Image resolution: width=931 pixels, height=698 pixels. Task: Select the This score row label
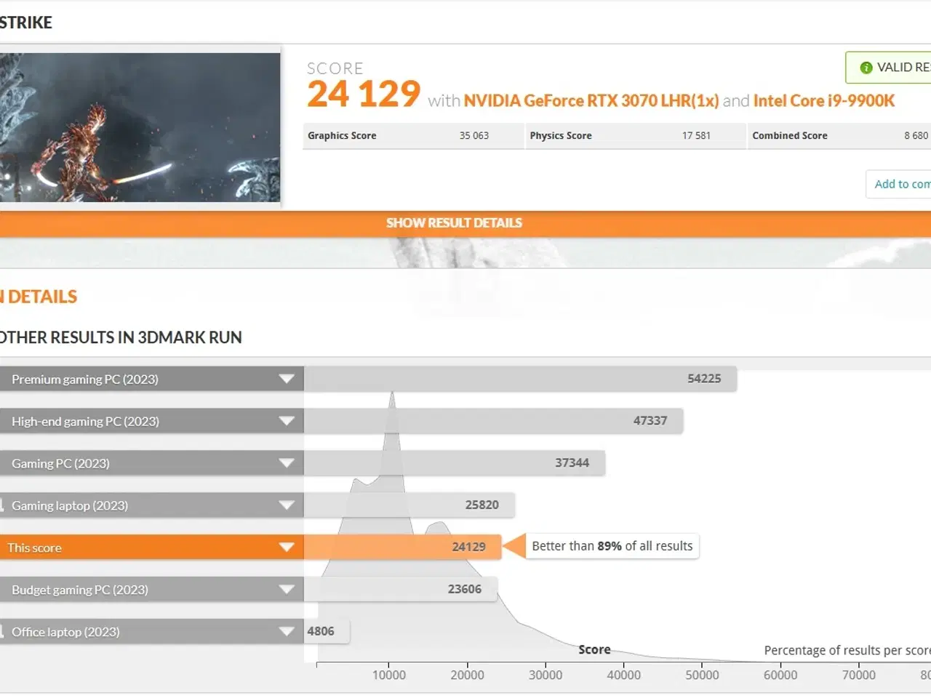coord(34,547)
